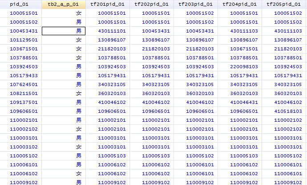Select 130896107 in the tf204pid_01 column

[x=240, y=40]
